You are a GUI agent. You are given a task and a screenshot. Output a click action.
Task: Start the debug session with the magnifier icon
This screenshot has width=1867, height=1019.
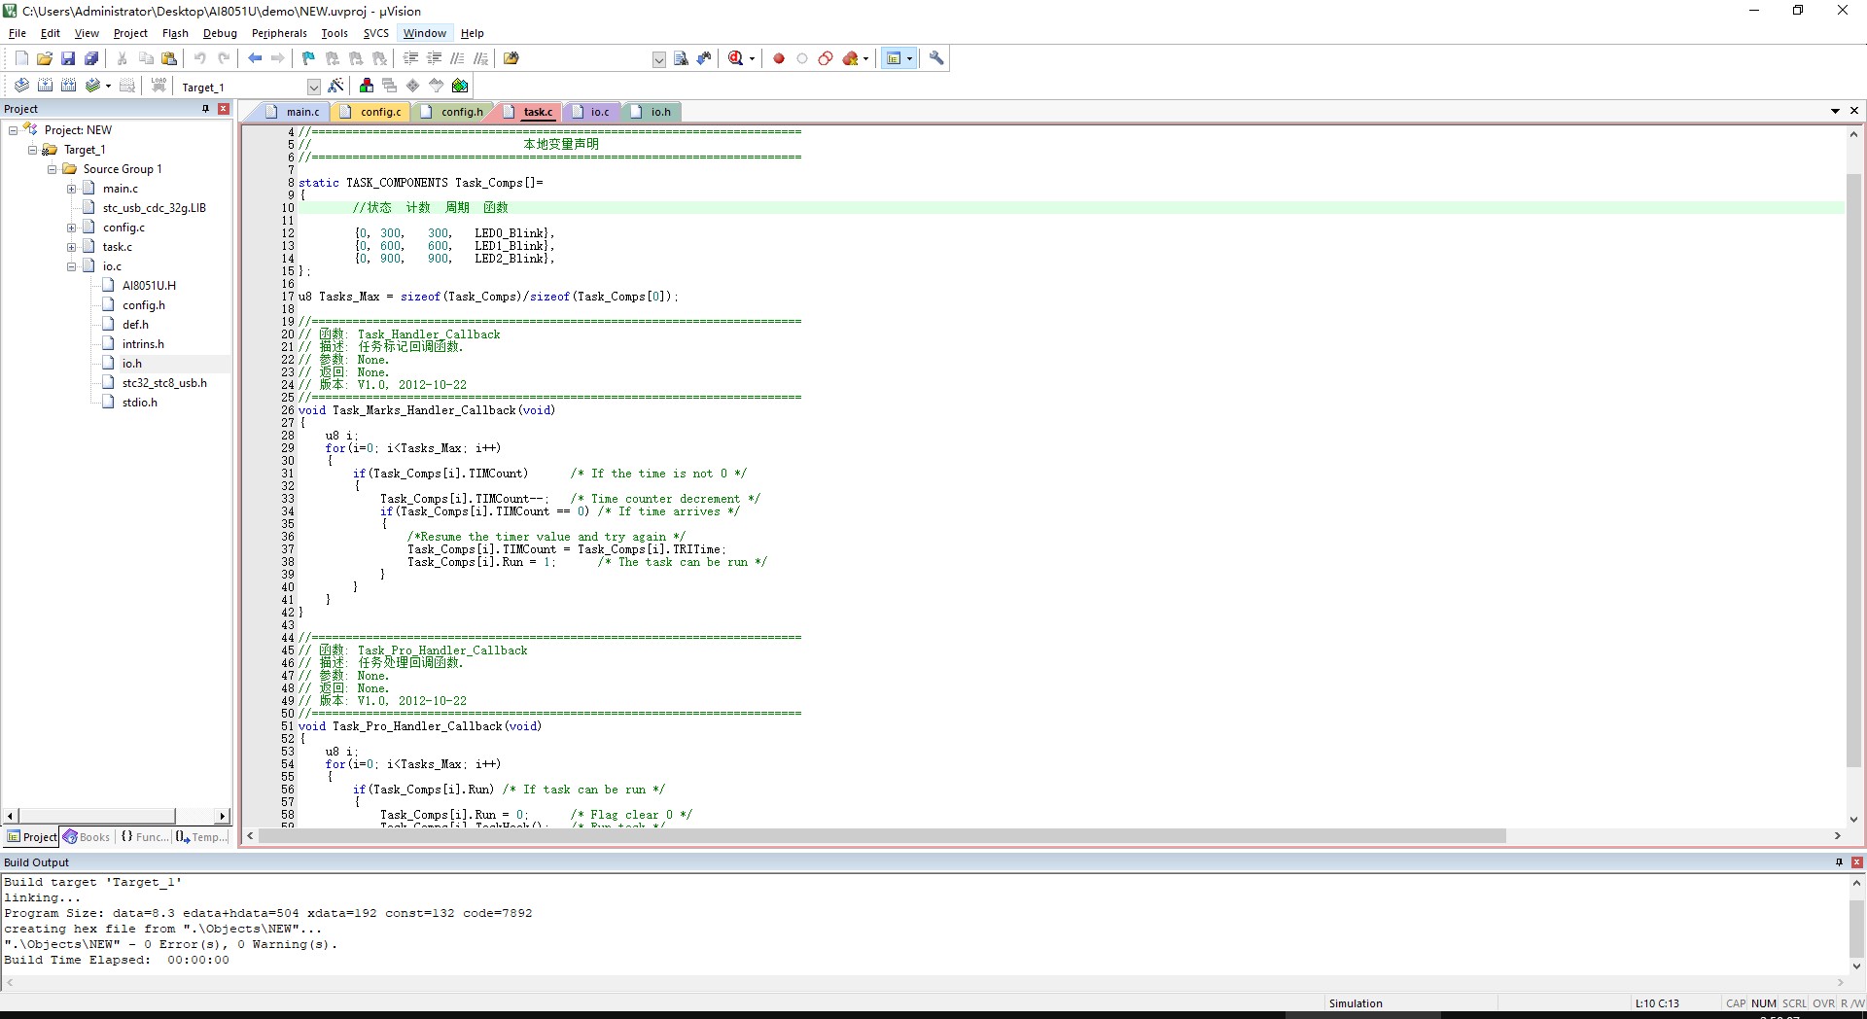(x=736, y=58)
